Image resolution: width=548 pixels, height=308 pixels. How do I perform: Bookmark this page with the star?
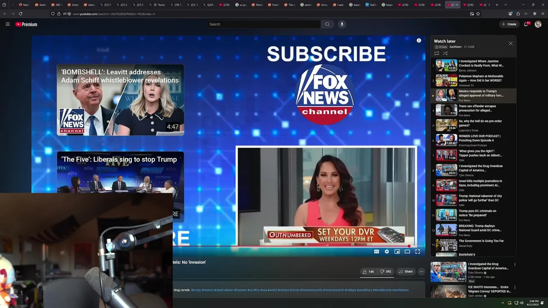pos(478,14)
